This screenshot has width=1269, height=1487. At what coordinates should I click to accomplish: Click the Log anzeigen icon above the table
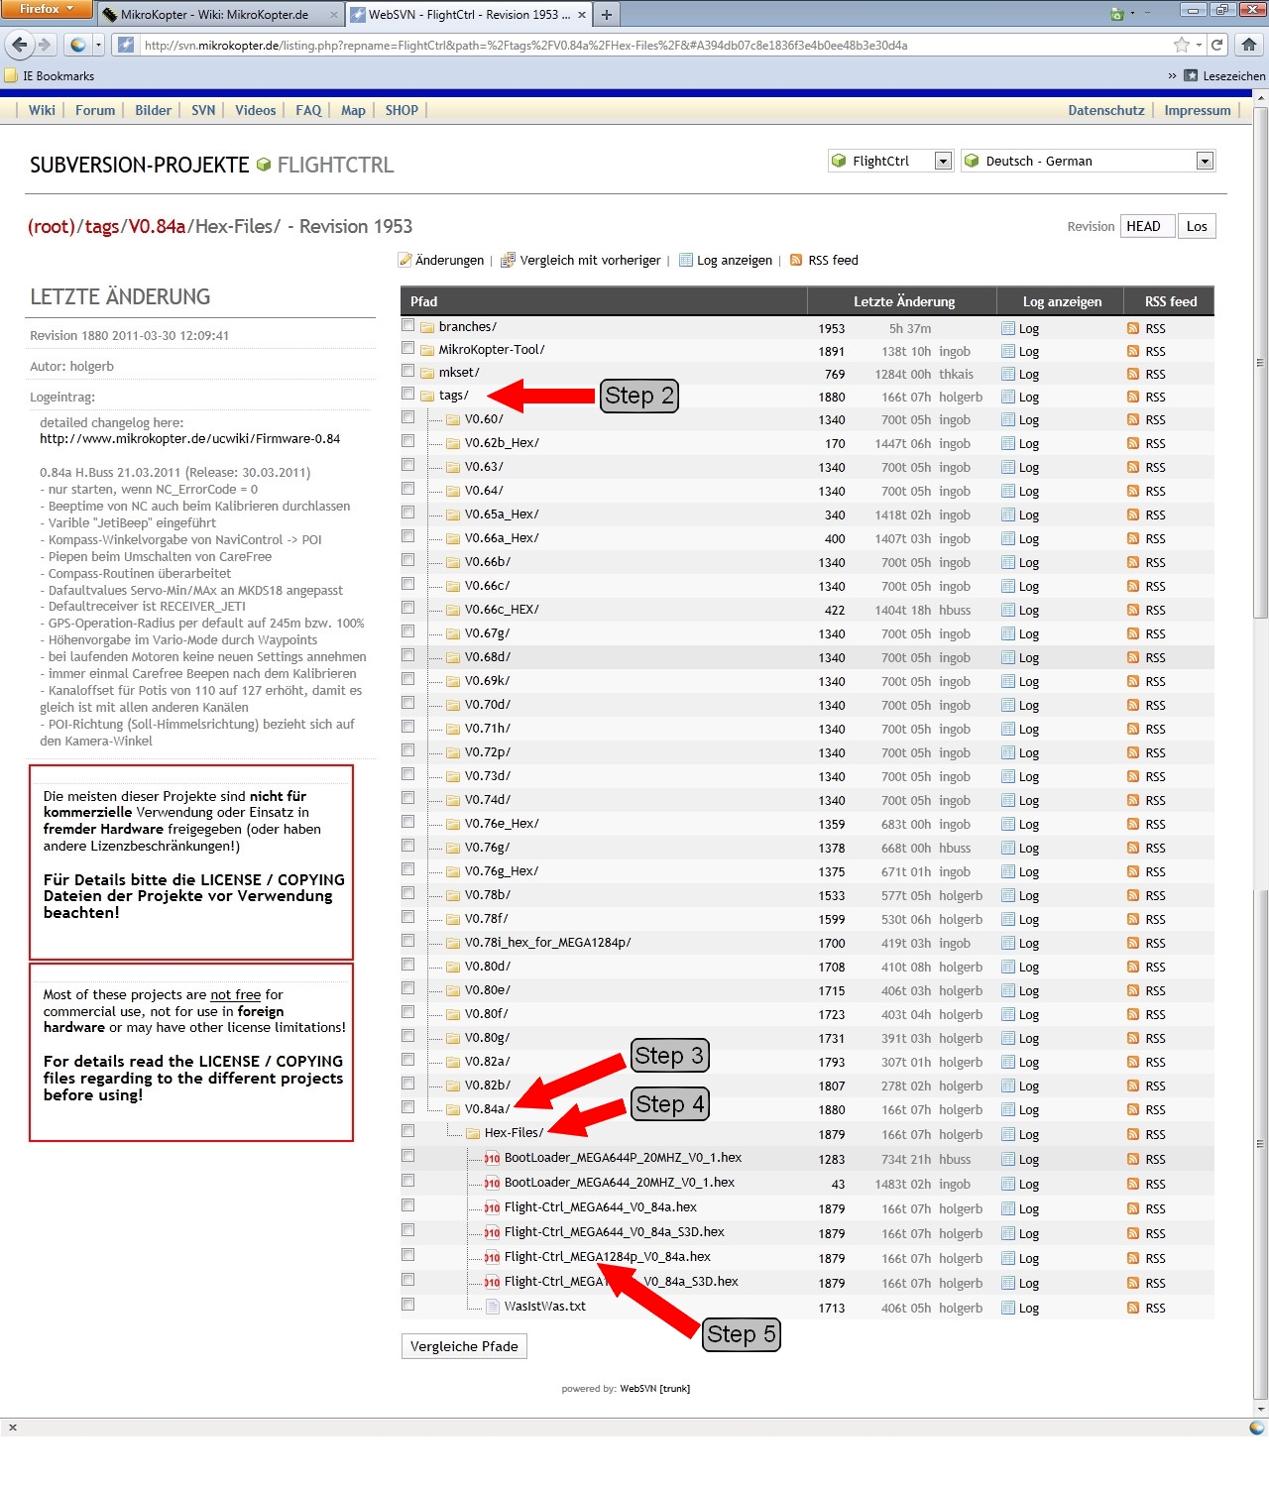pos(685,261)
